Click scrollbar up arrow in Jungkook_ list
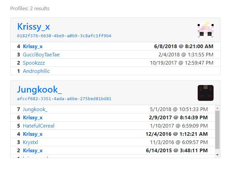This screenshot has width=249, height=172. coord(217,108)
